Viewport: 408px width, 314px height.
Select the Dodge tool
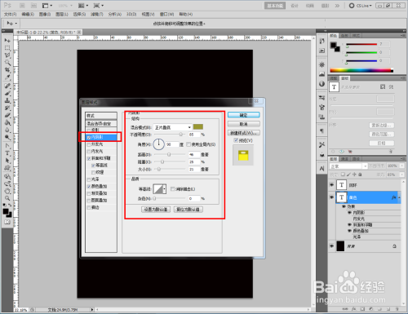(x=7, y=138)
